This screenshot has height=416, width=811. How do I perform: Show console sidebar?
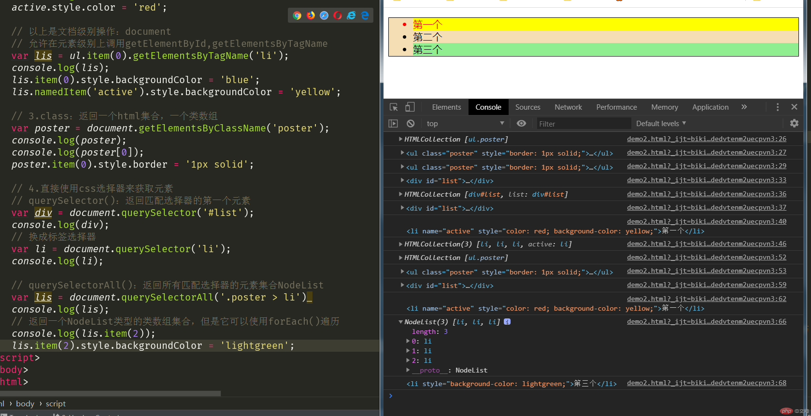(x=393, y=124)
